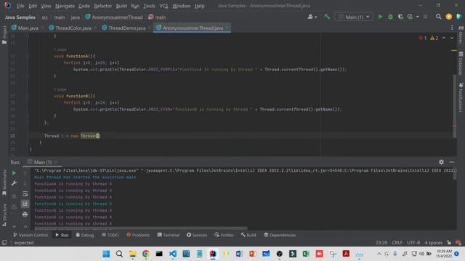The image size is (465, 261).
Task: Open the Profiler tool window
Action: click(225, 235)
